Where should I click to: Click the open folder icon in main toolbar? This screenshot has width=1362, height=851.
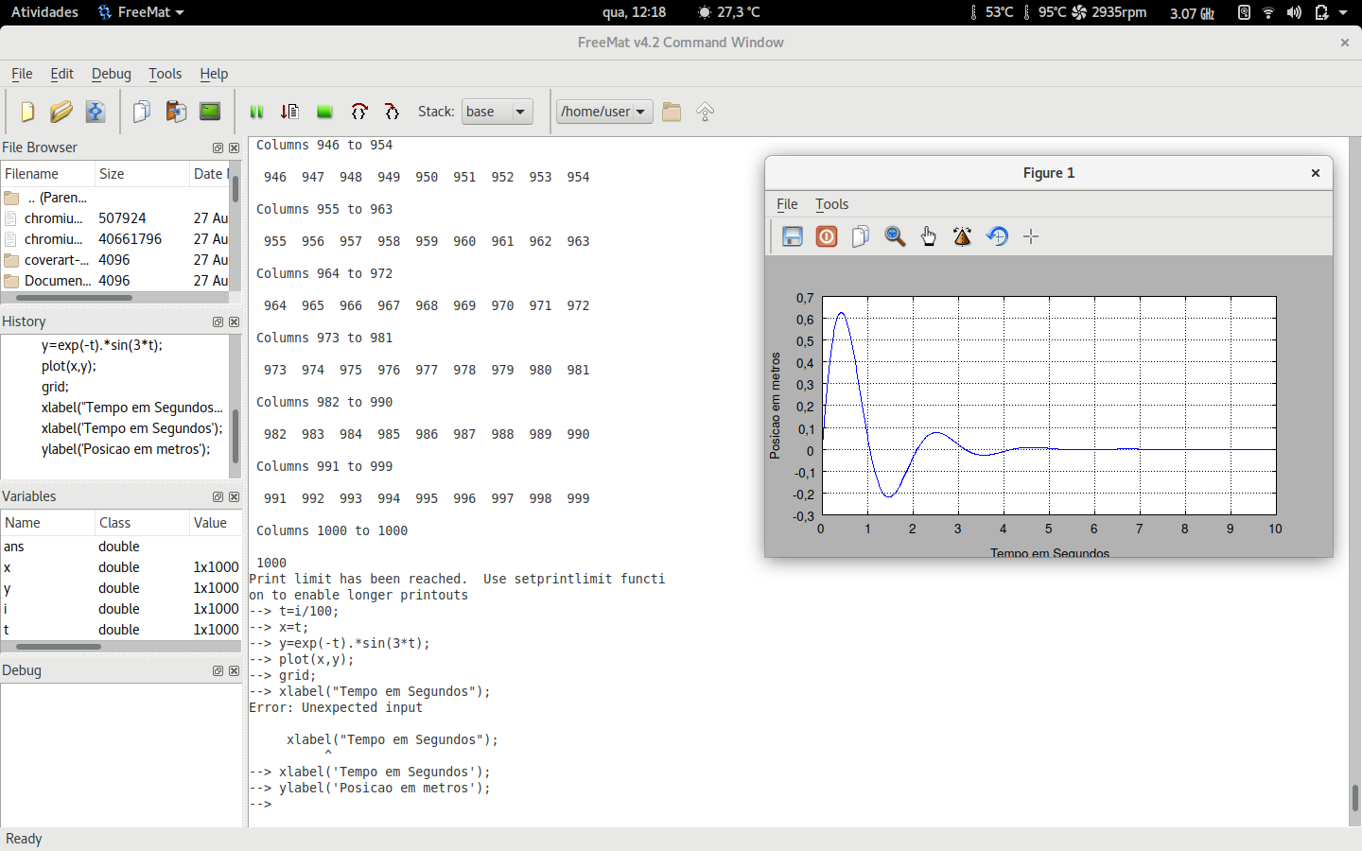tap(61, 112)
